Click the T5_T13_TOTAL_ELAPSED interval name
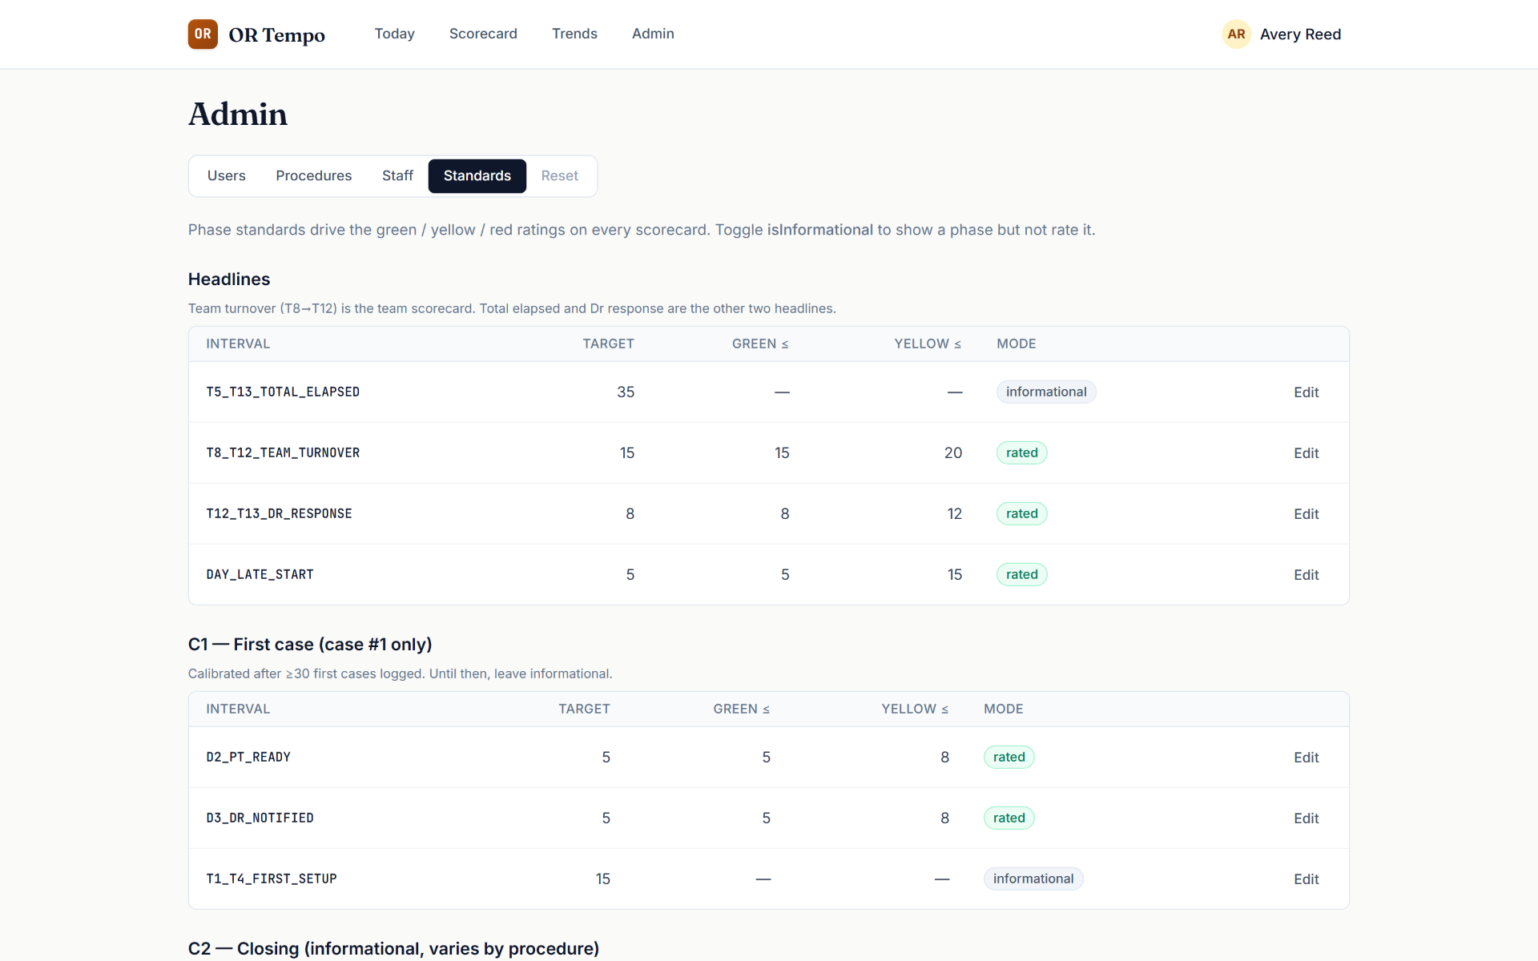Image resolution: width=1538 pixels, height=961 pixels. point(283,392)
